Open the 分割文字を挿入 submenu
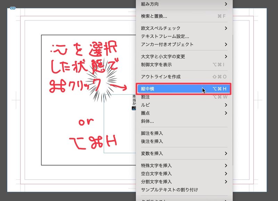This screenshot has width=278, height=201. pyautogui.click(x=184, y=182)
